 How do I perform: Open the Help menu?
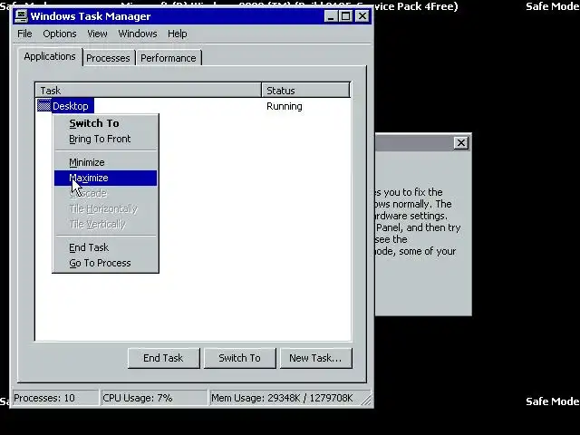[178, 34]
